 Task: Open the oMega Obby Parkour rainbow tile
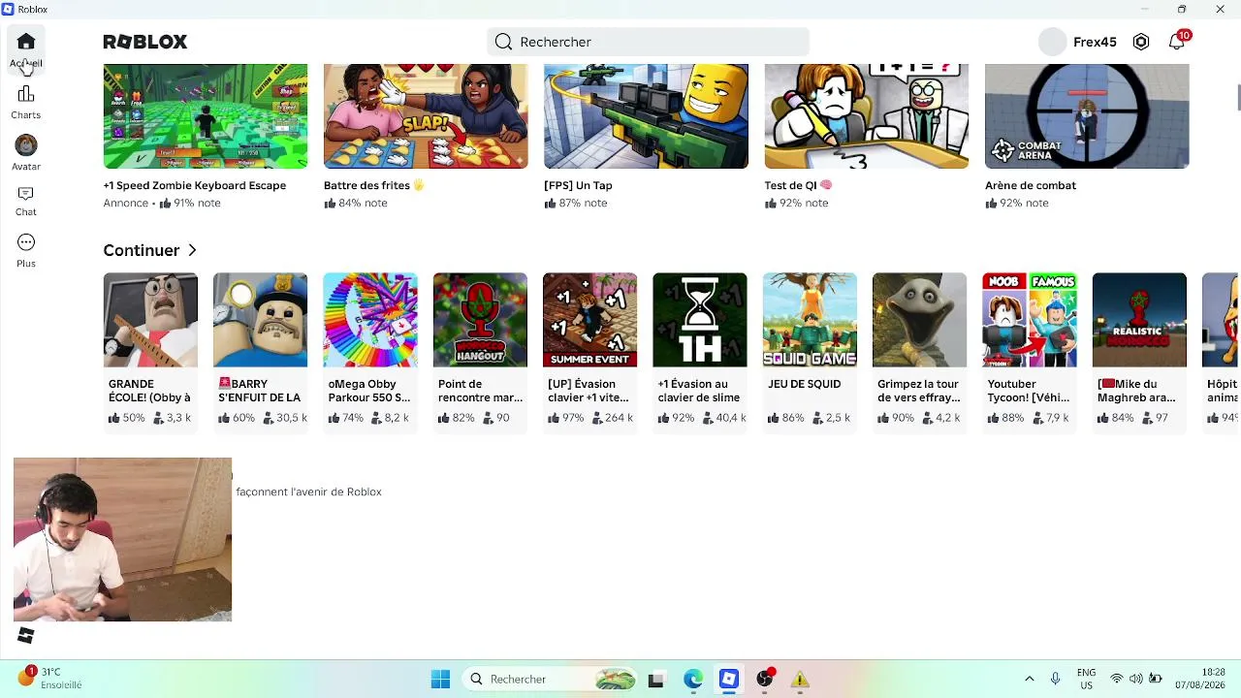tap(370, 320)
